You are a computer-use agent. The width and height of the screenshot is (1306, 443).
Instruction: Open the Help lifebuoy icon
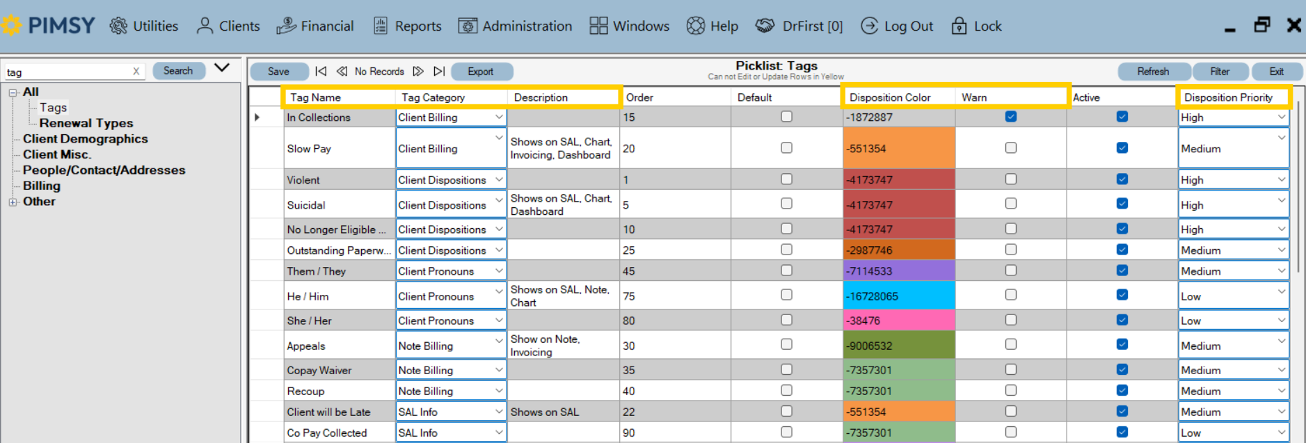coord(695,26)
